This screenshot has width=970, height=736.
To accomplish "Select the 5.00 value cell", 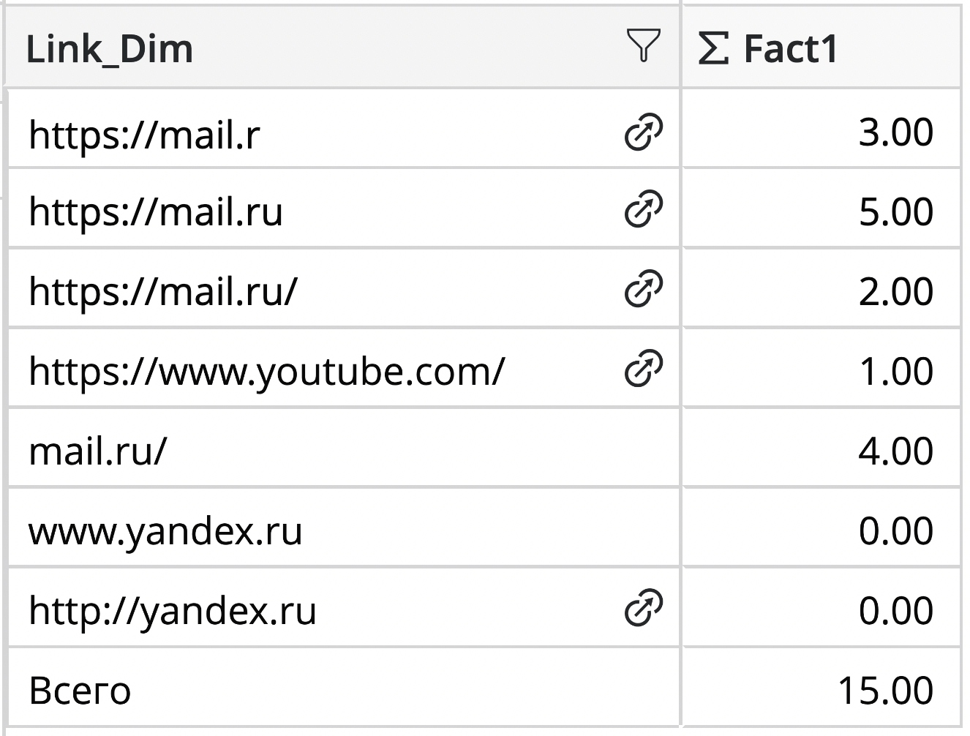I will tap(895, 212).
